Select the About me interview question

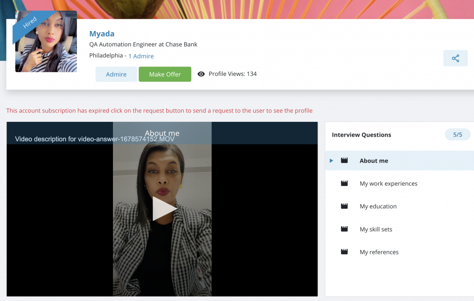pos(399,161)
